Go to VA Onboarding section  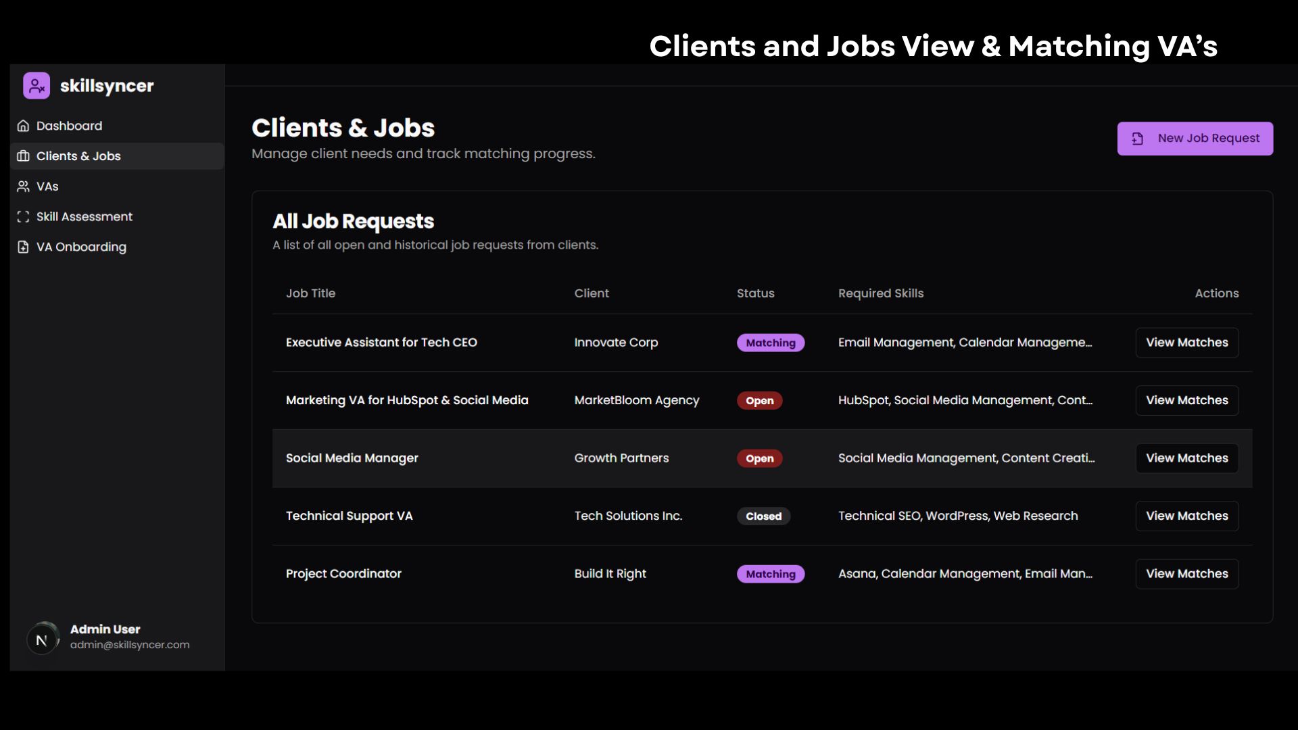(81, 247)
